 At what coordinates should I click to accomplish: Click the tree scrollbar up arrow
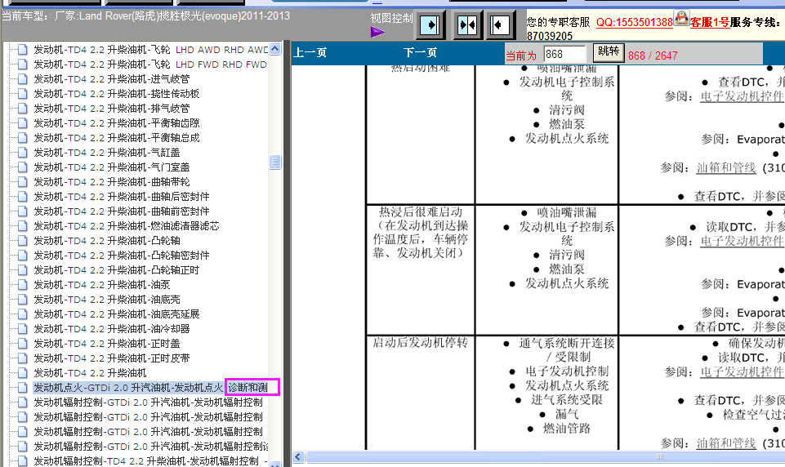click(274, 48)
